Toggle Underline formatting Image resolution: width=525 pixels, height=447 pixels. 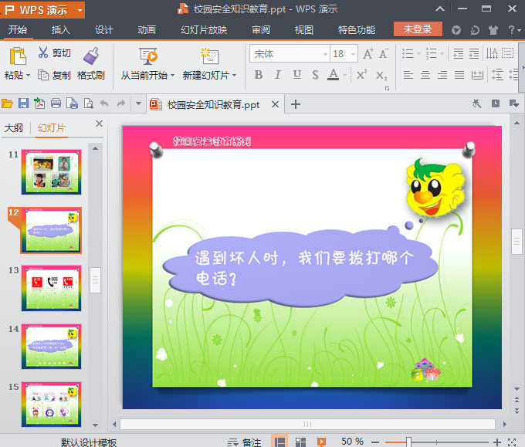click(297, 75)
